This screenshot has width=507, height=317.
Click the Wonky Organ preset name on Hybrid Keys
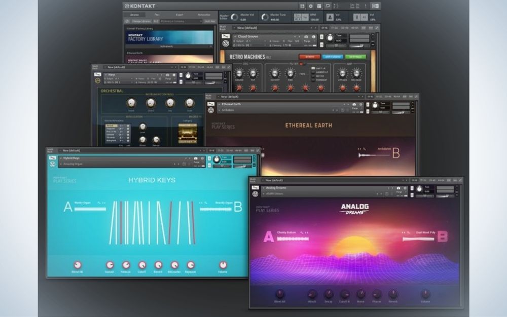[83, 202]
